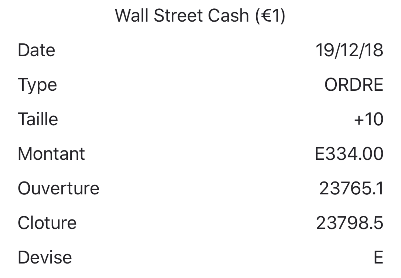Click the word Street in title
This screenshot has width=401, height=278.
tap(179, 15)
